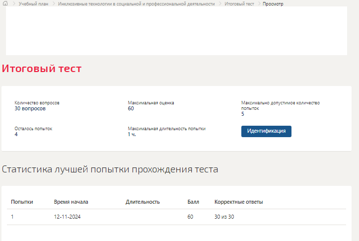Click the Осталось попыток value 4
This screenshot has width=359, height=241.
[16, 134]
